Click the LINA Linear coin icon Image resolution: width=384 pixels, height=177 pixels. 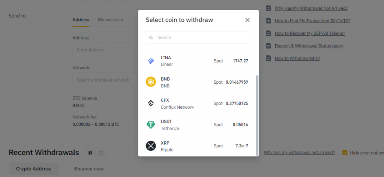click(x=151, y=60)
